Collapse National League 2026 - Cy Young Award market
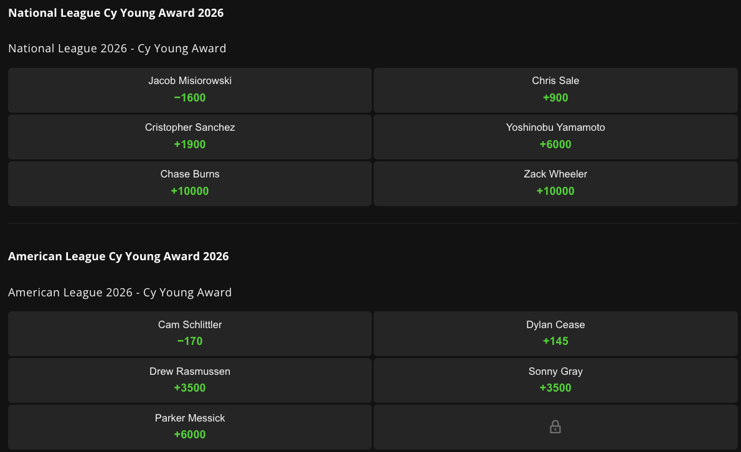This screenshot has height=452, width=741. pos(117,48)
